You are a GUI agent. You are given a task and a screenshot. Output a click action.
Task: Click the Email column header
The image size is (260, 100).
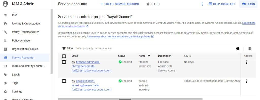click(x=75, y=56)
